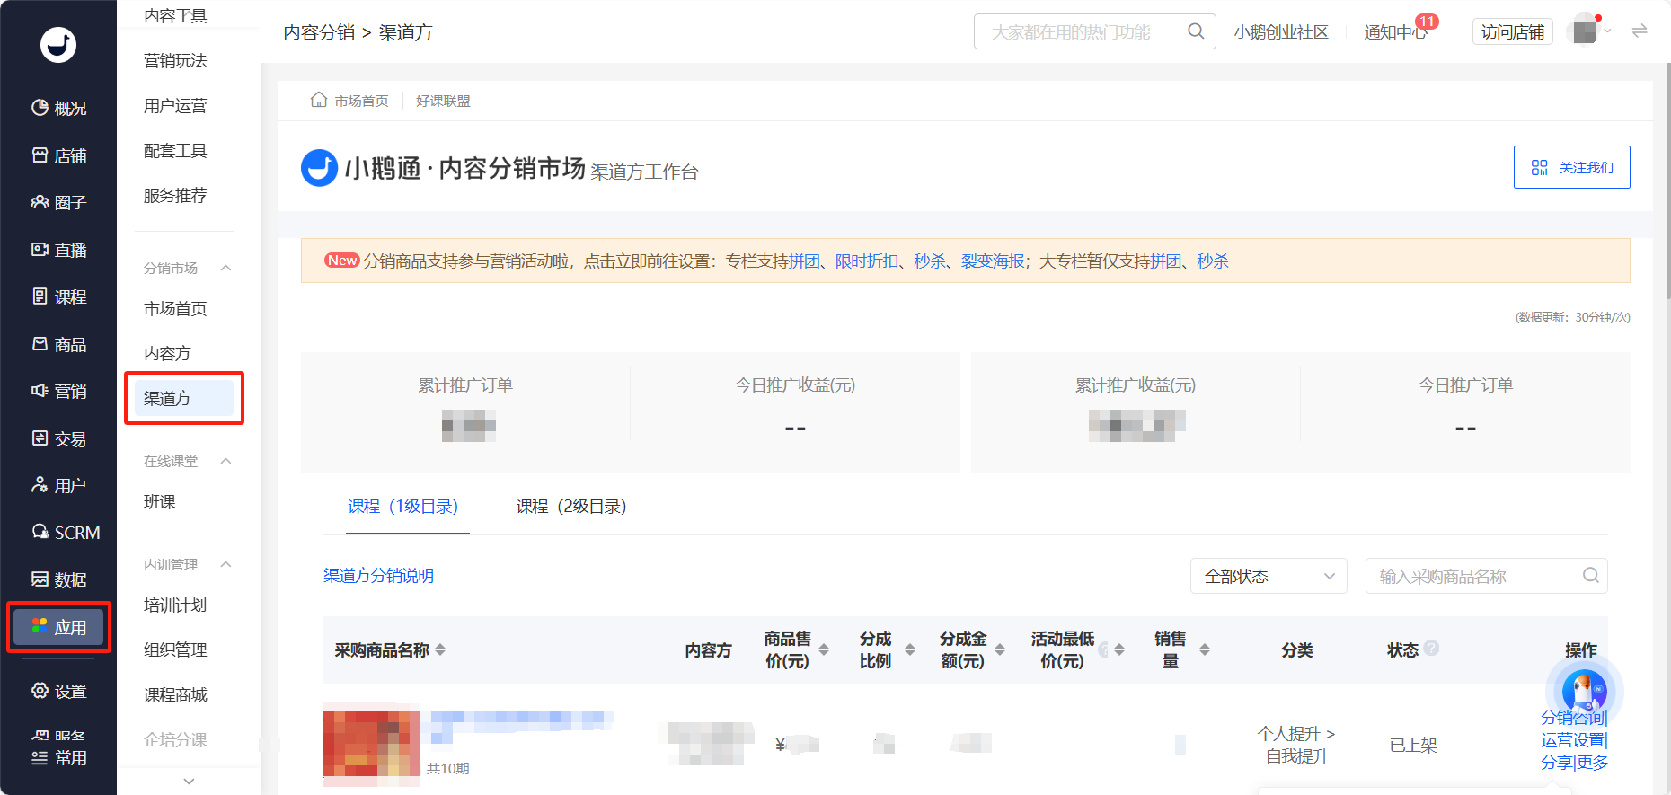Open the 渠道方分销说明 link

[x=378, y=576]
